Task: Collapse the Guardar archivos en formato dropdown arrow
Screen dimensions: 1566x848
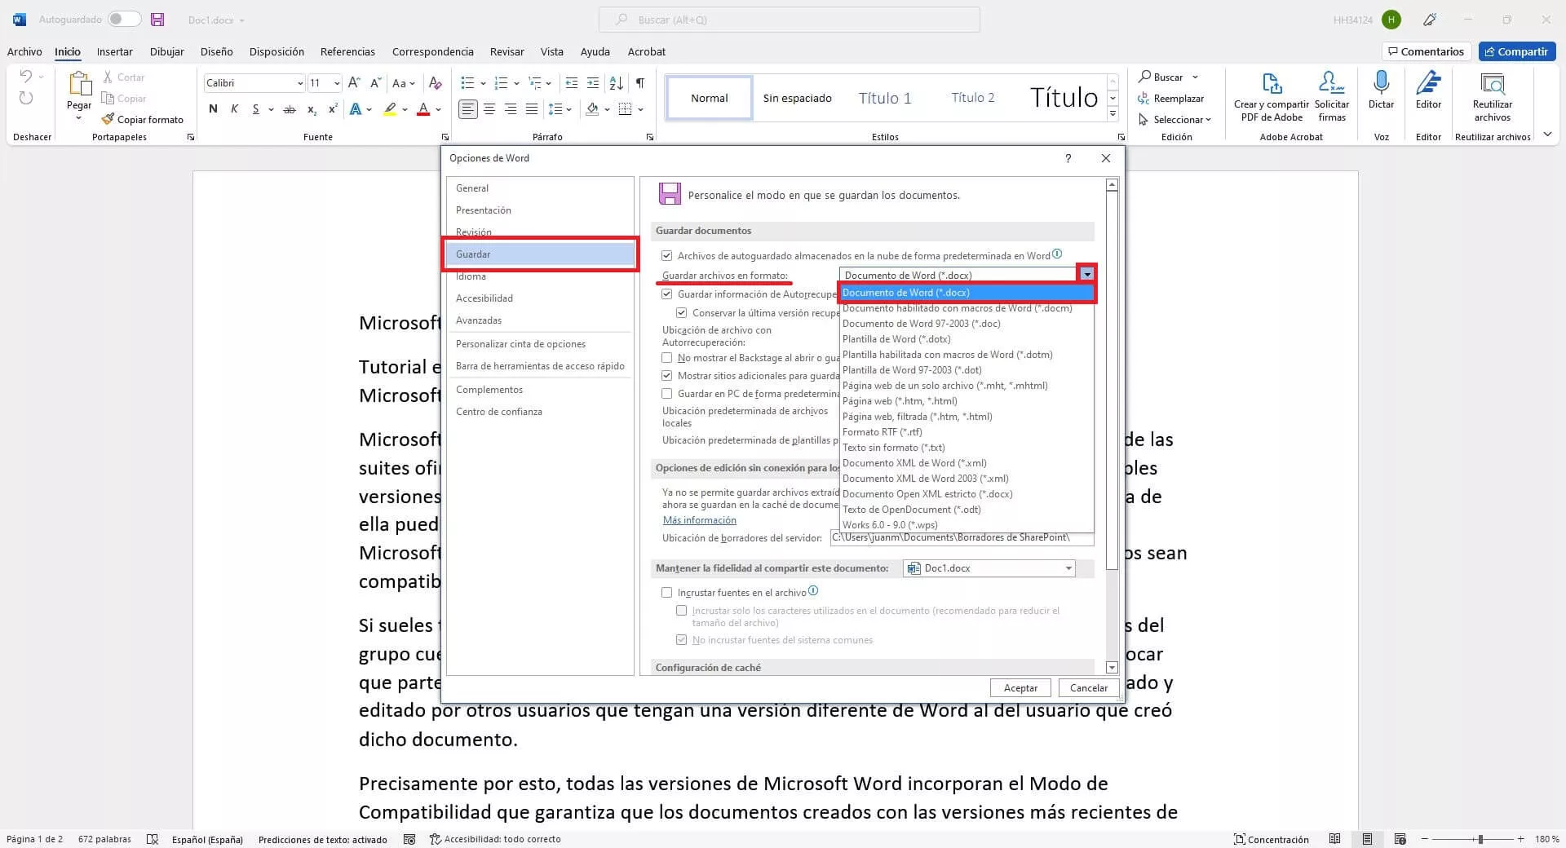Action: point(1086,275)
